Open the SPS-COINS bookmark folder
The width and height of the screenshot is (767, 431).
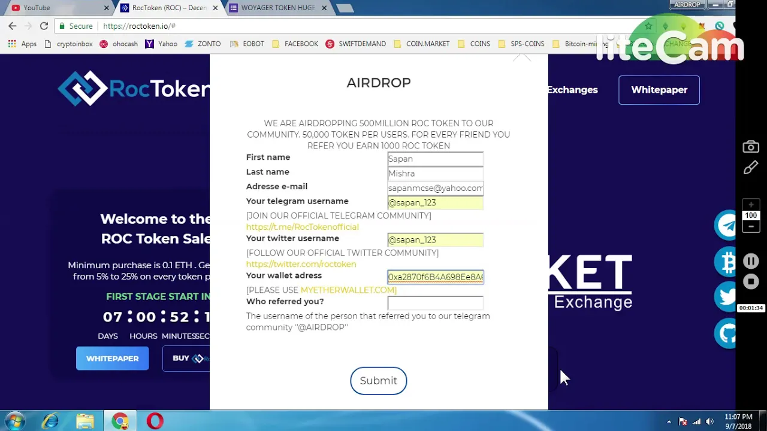pos(521,44)
